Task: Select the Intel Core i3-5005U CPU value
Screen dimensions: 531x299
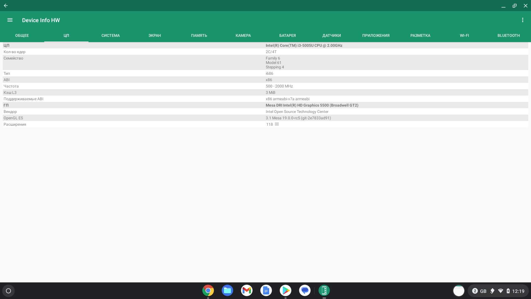Action: tap(304, 45)
